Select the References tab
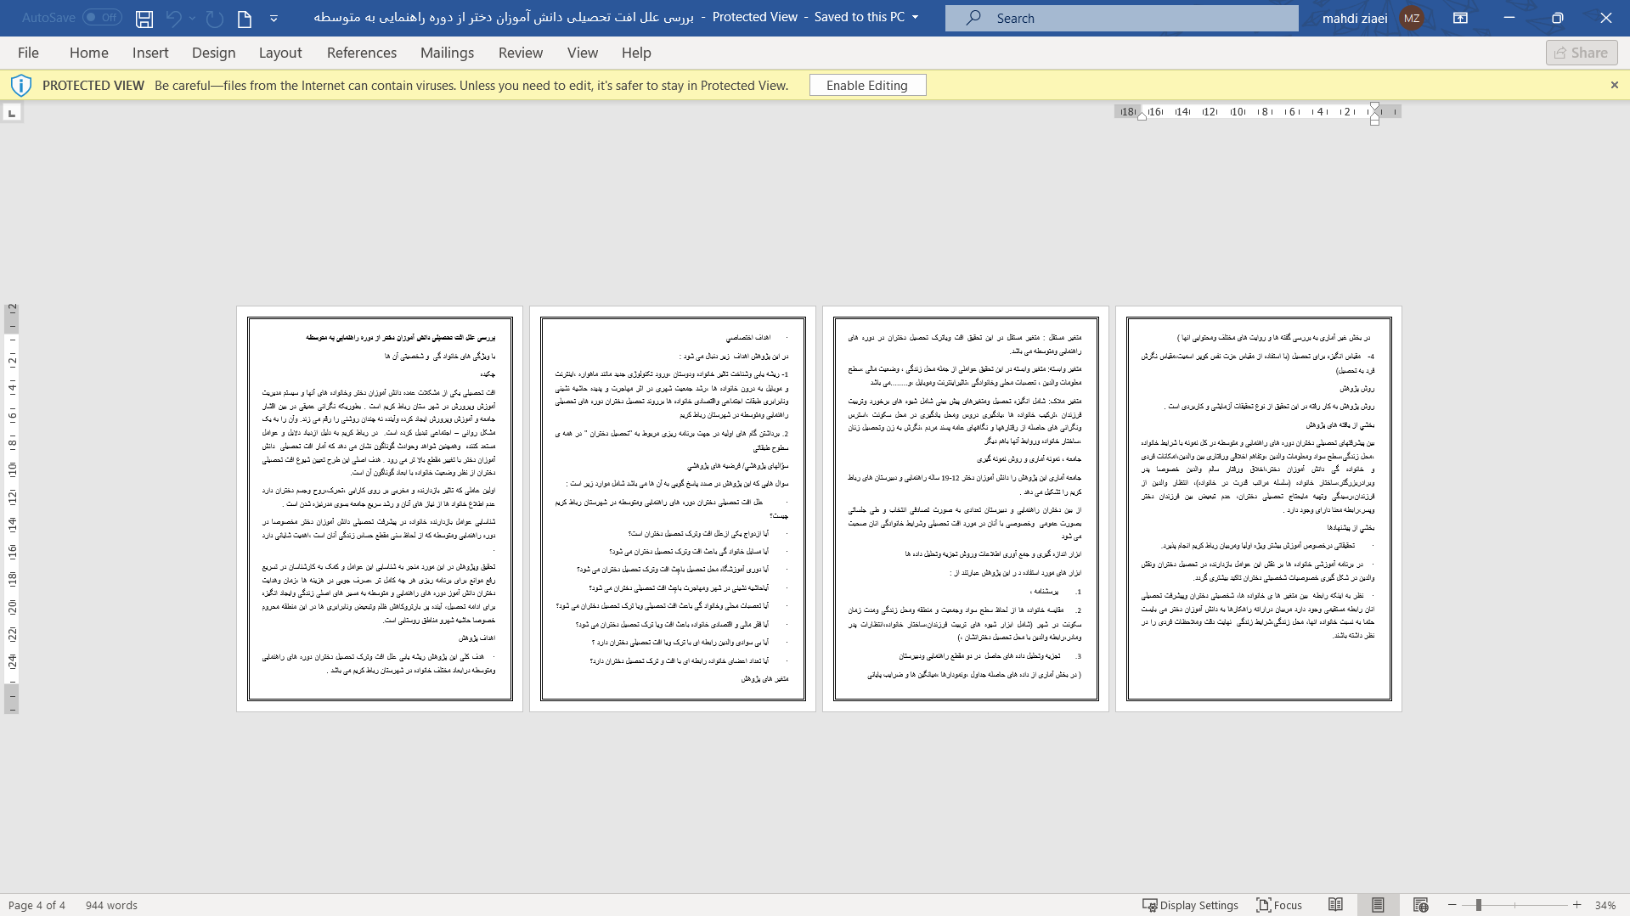This screenshot has width=1630, height=916. click(362, 53)
